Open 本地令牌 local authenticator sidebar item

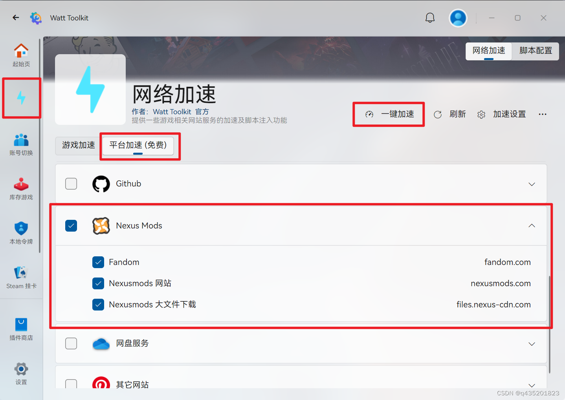coord(21,233)
